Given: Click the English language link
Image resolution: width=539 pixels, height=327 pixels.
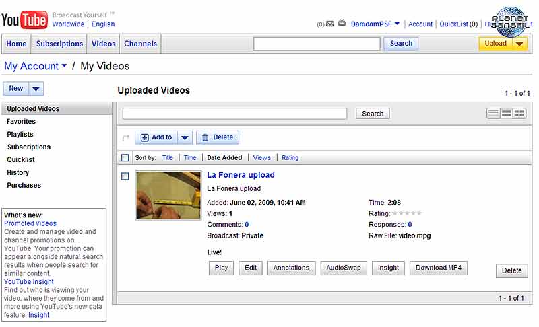Looking at the screenshot, I should click(x=103, y=24).
